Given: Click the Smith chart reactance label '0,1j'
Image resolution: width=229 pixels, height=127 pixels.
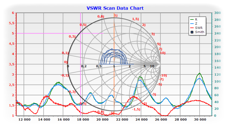Looking at the screenshot, I should [x=65, y=53].
